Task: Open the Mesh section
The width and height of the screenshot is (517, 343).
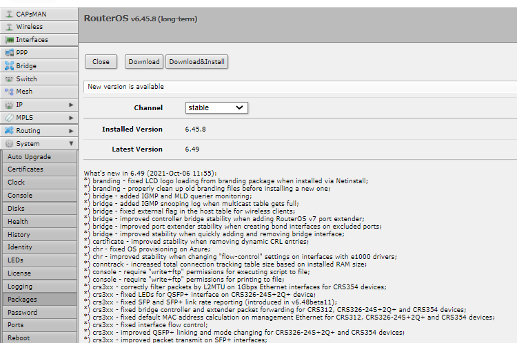Action: [39, 92]
